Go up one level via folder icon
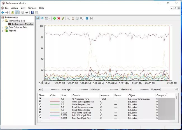This screenshot has width=182, height=130. tap(13, 13)
